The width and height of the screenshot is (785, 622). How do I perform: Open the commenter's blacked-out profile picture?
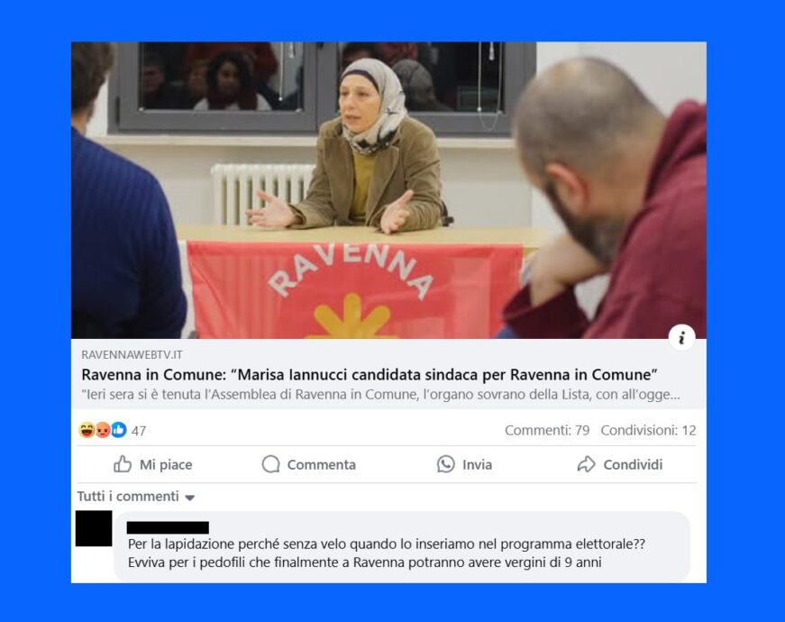tap(94, 528)
